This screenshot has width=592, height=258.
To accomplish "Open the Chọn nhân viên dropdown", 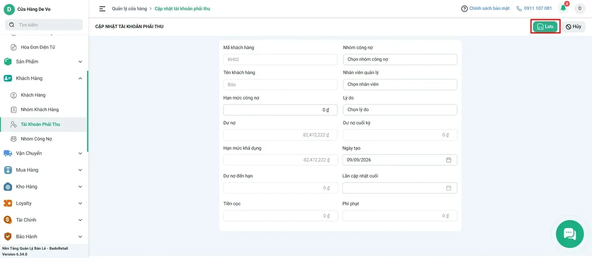I will [400, 84].
